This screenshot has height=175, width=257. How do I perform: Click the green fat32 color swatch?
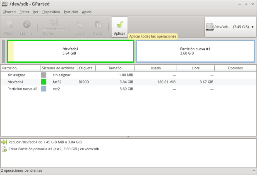pos(44,82)
